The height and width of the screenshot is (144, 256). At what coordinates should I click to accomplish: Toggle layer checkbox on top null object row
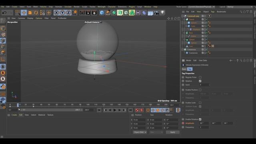pos(203,16)
